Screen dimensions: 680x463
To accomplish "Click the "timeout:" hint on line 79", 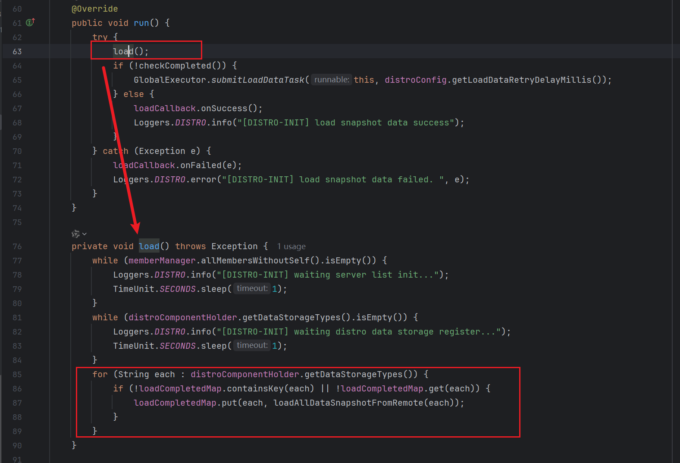I will coord(252,288).
